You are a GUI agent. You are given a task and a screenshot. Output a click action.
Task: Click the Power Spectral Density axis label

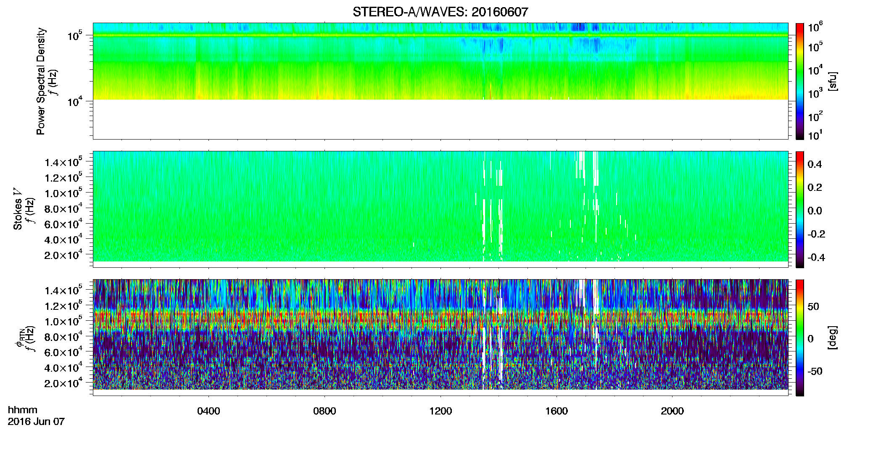coord(41,81)
